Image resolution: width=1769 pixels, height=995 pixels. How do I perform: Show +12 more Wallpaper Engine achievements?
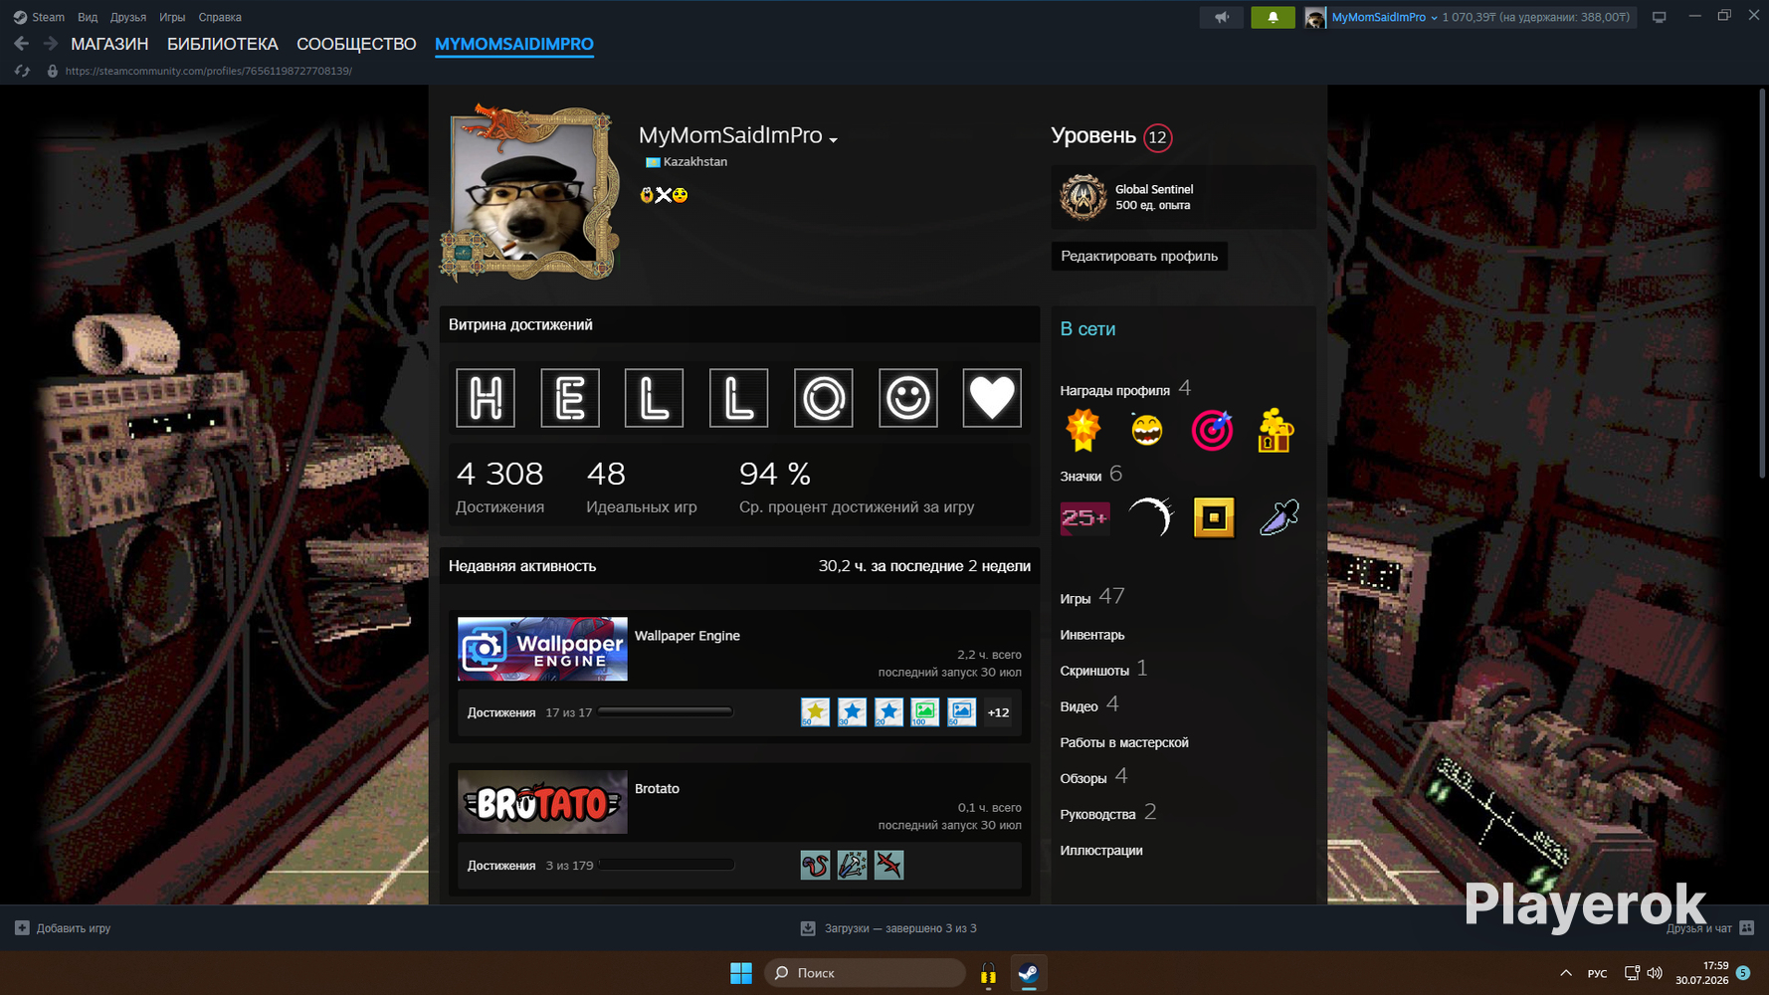tap(998, 712)
